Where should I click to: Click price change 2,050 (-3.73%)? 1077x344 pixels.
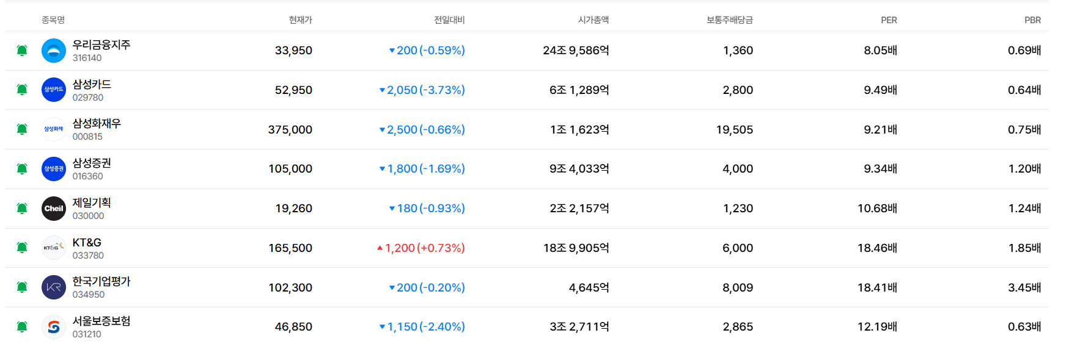[422, 90]
